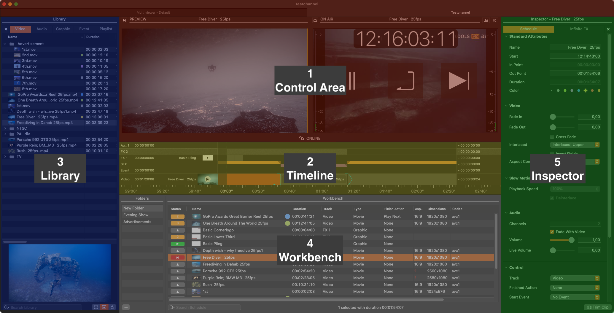
Task: Expand the PAL div folder
Action: point(5,134)
